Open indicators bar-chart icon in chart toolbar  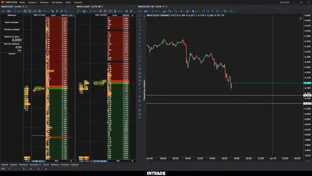tap(187, 11)
